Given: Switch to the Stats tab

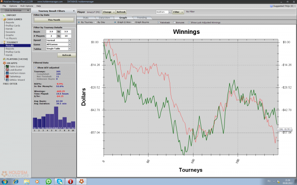Looking at the screenshot, I should [86, 18].
